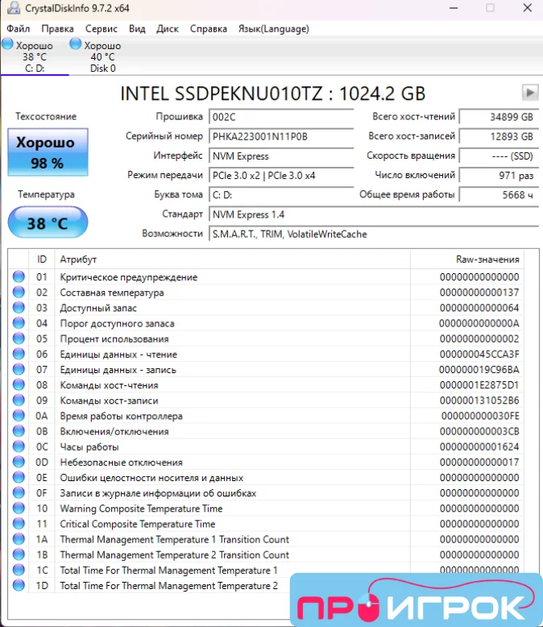The height and width of the screenshot is (627, 543).
Task: Click the status orb for Единицы данных - запись
Action: (x=19, y=369)
